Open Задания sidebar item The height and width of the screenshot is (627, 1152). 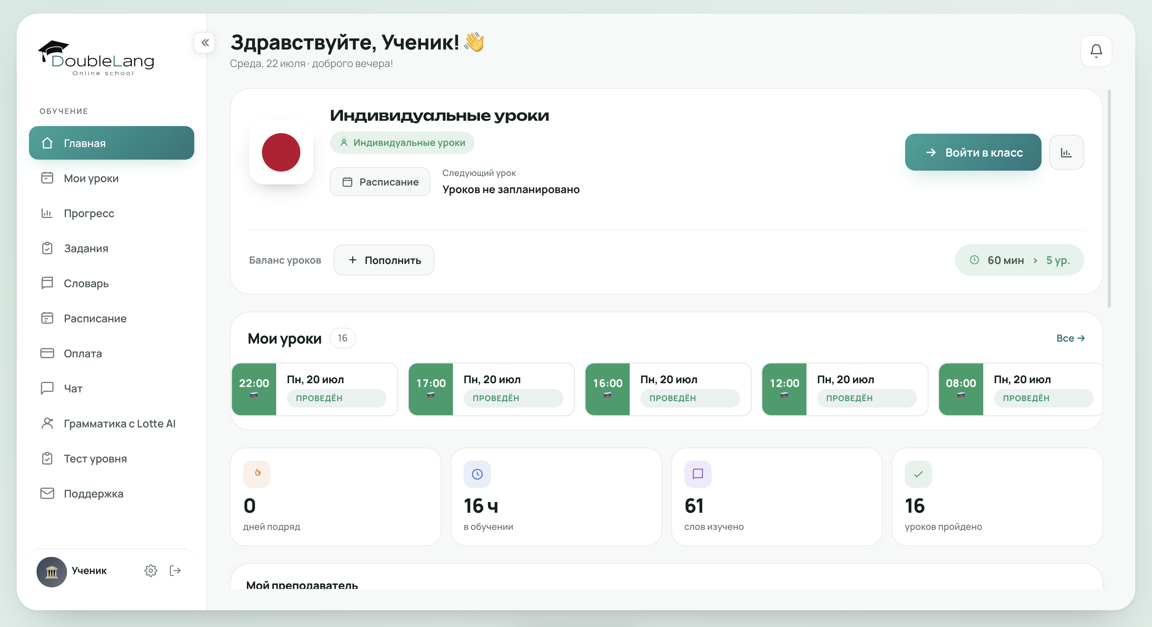[111, 248]
